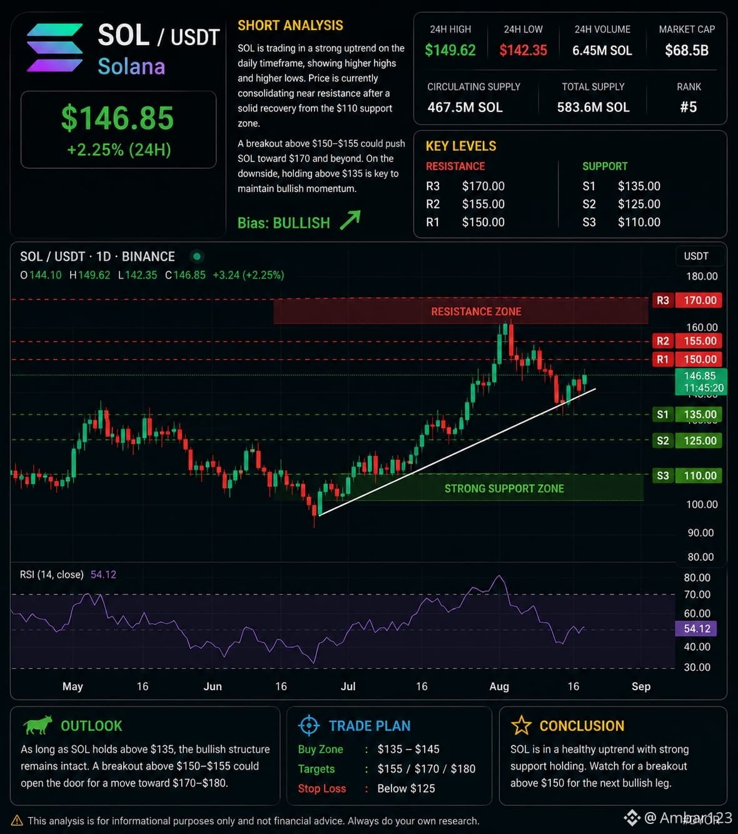Click the S2 $125.00 row in Key Levels
738x834 pixels.
point(621,204)
